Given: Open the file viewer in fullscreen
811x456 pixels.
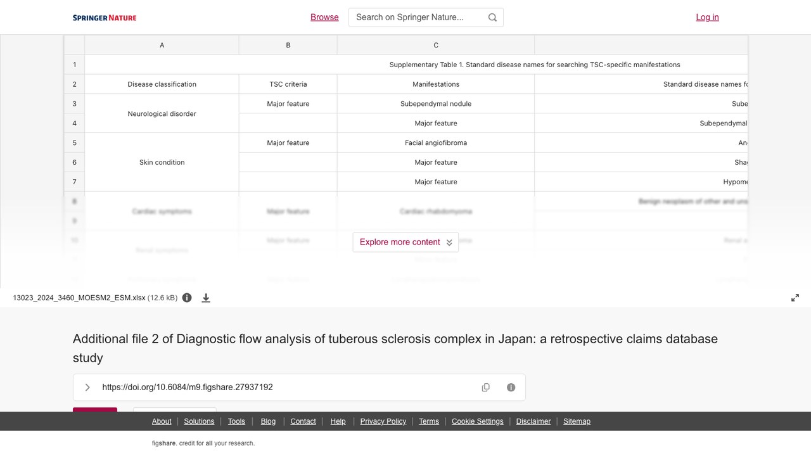Looking at the screenshot, I should pyautogui.click(x=795, y=298).
